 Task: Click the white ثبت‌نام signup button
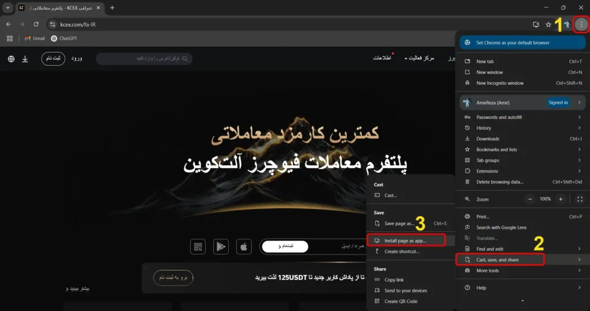[285, 246]
